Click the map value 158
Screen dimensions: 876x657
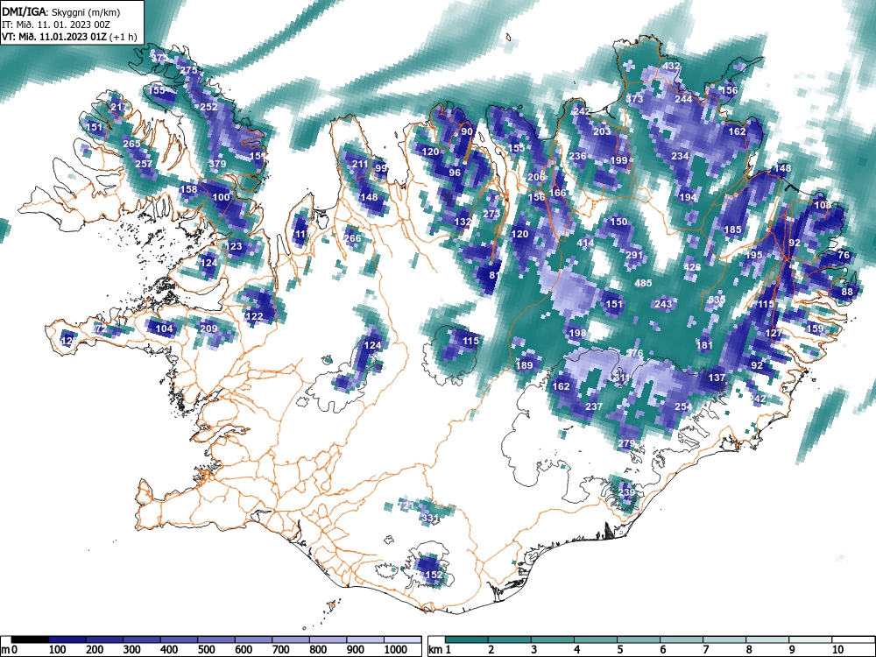pos(189,189)
